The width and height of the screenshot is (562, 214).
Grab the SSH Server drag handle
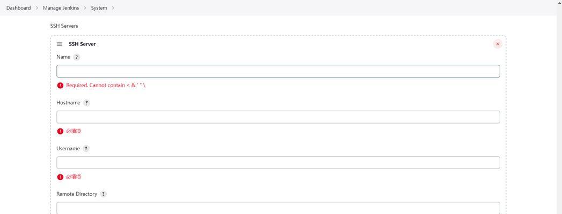point(60,44)
